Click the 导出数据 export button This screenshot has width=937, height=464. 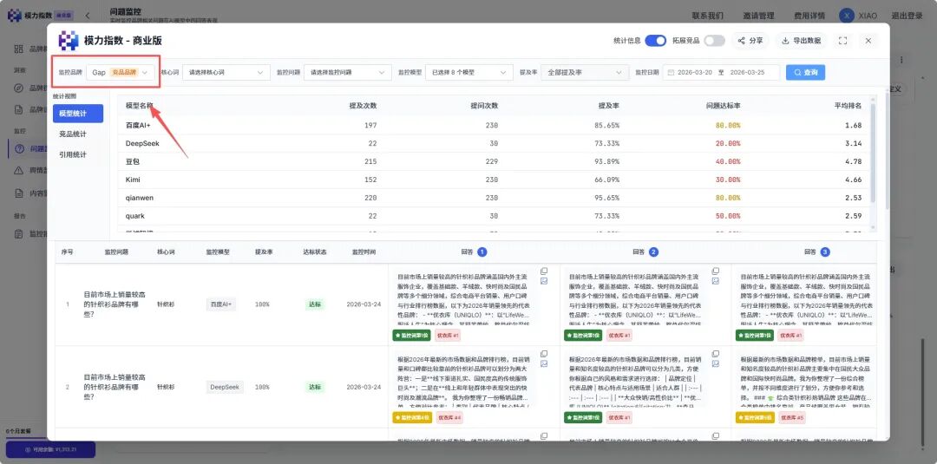coord(802,41)
